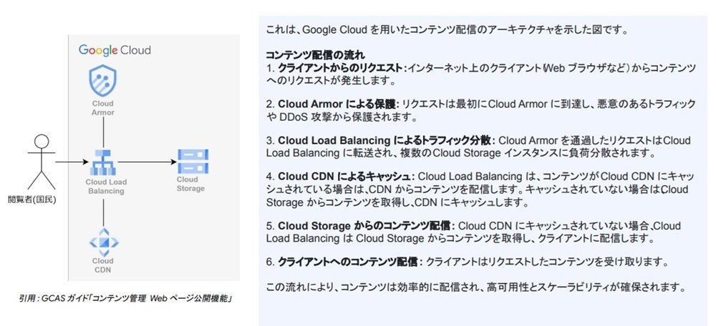The width and height of the screenshot is (716, 326).
Task: Click the stick figure viewer icon
Action: point(42,162)
